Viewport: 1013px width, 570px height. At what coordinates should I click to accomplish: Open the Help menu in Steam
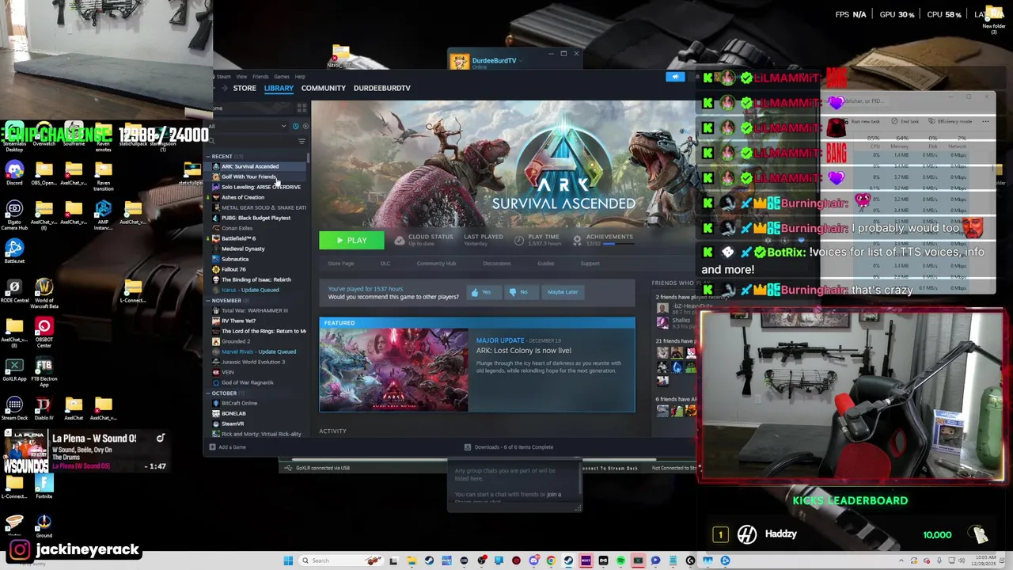coord(300,77)
